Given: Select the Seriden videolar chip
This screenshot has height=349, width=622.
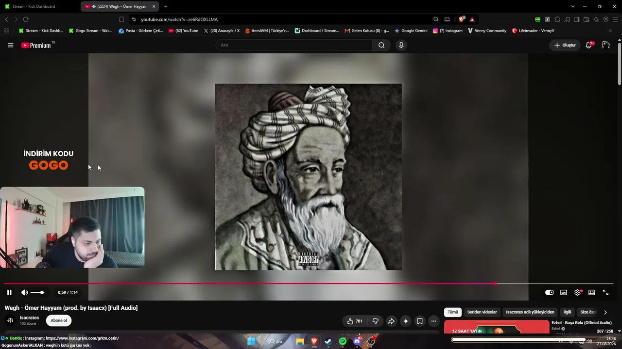Looking at the screenshot, I should point(482,312).
